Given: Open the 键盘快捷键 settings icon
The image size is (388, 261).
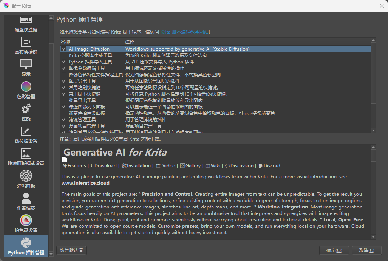Looking at the screenshot, I should point(26,20).
